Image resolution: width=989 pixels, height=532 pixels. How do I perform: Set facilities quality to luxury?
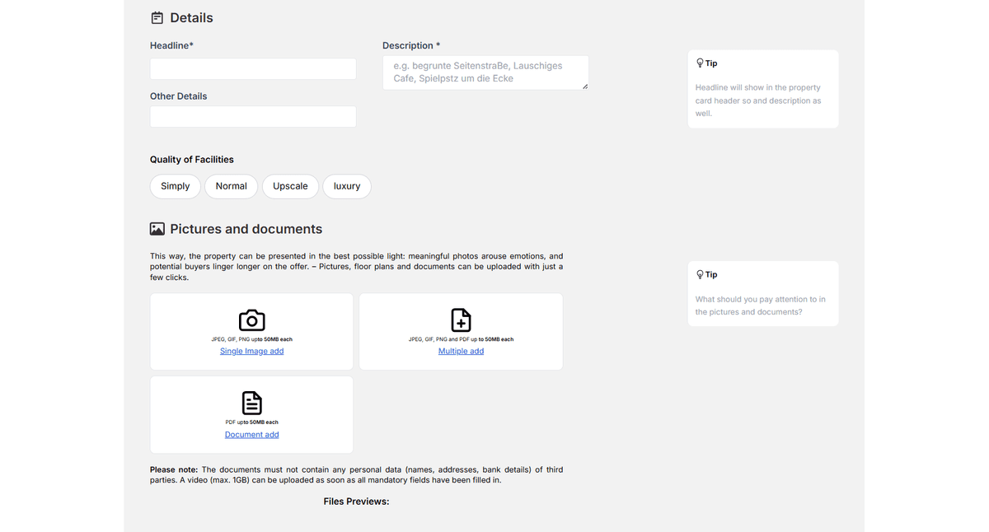click(x=347, y=186)
